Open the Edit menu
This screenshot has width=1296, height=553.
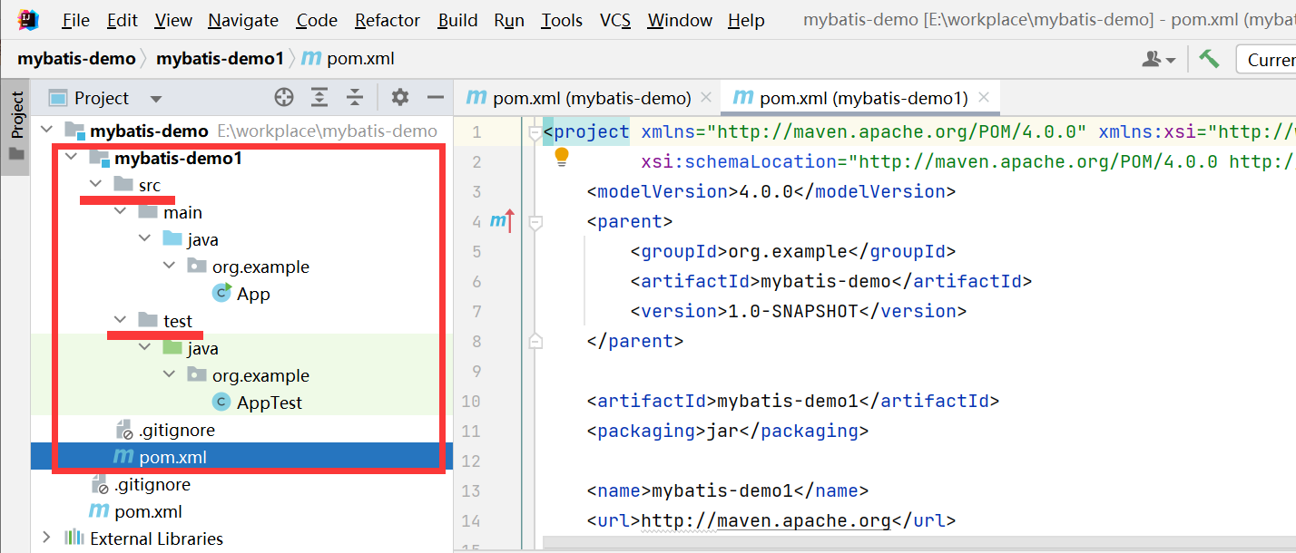(x=123, y=20)
